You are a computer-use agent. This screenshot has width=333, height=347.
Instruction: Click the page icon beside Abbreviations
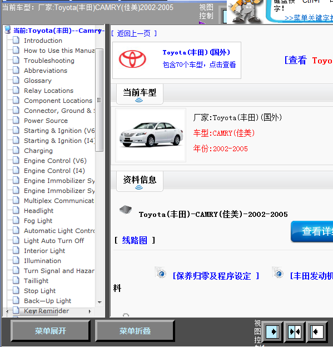pyautogui.click(x=16, y=71)
